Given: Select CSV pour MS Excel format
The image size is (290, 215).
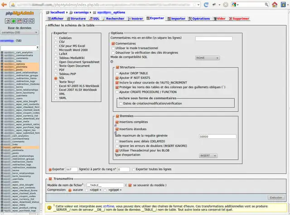Looking at the screenshot, I should click(56, 46).
